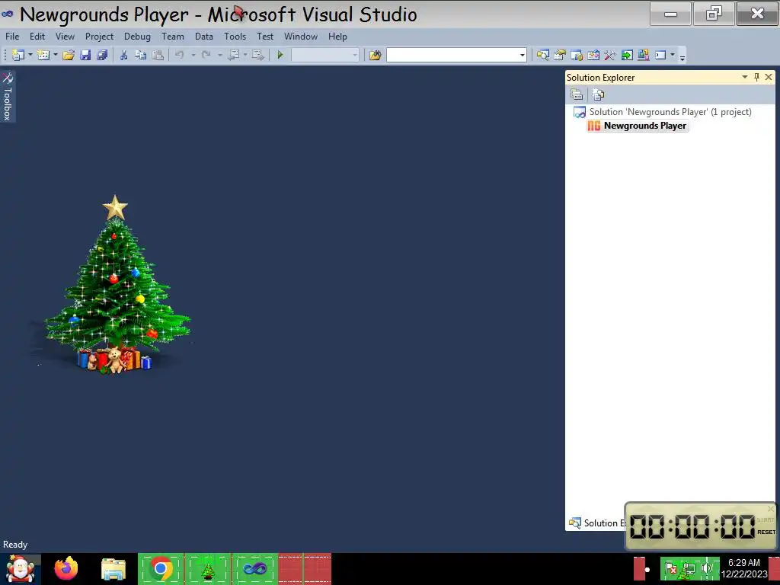Close the Solution Explorer panel

(x=769, y=77)
